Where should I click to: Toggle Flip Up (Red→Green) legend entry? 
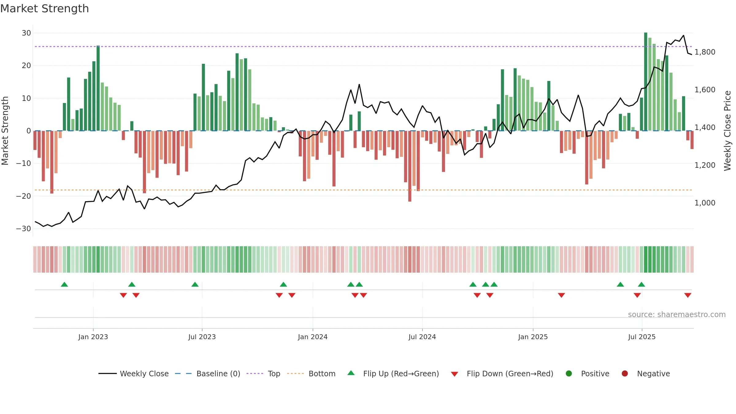(393, 374)
